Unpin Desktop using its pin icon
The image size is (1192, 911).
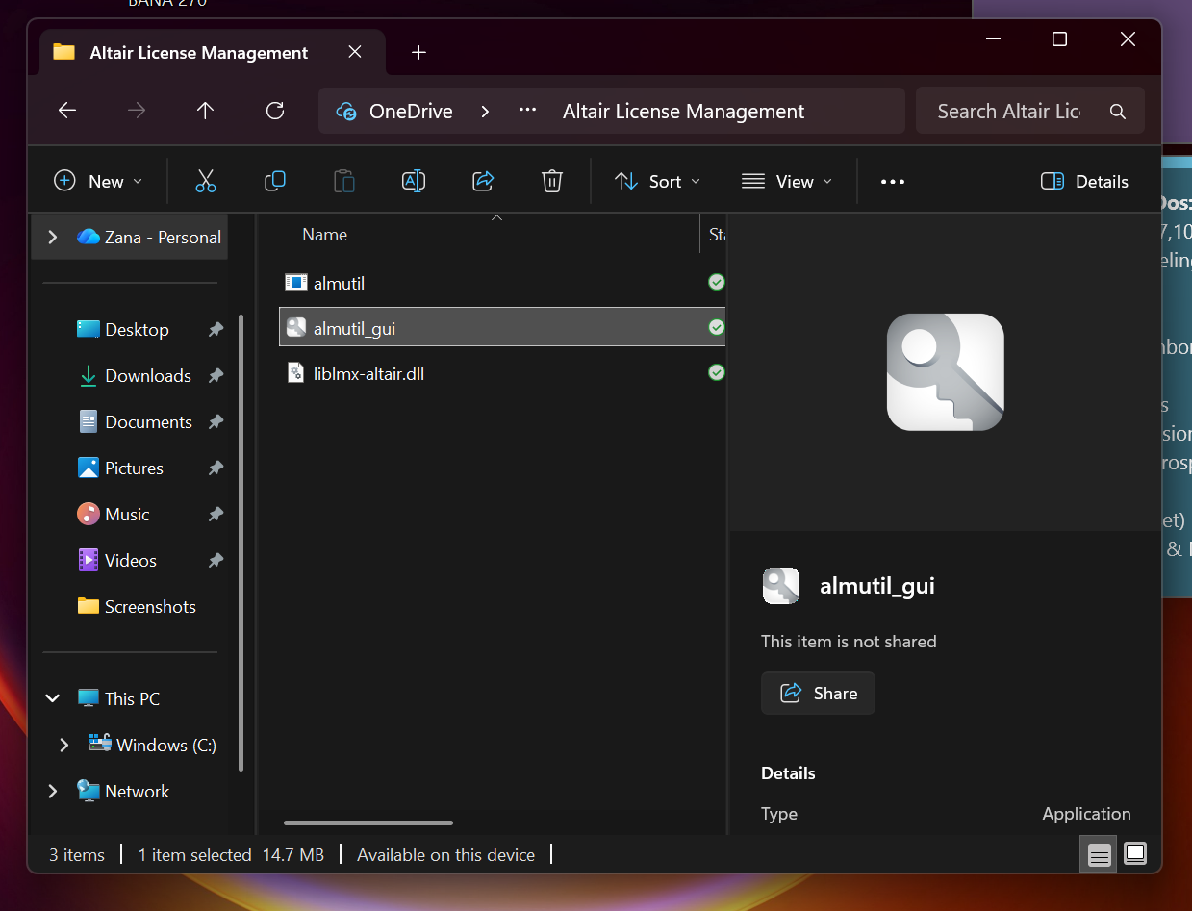coord(216,329)
